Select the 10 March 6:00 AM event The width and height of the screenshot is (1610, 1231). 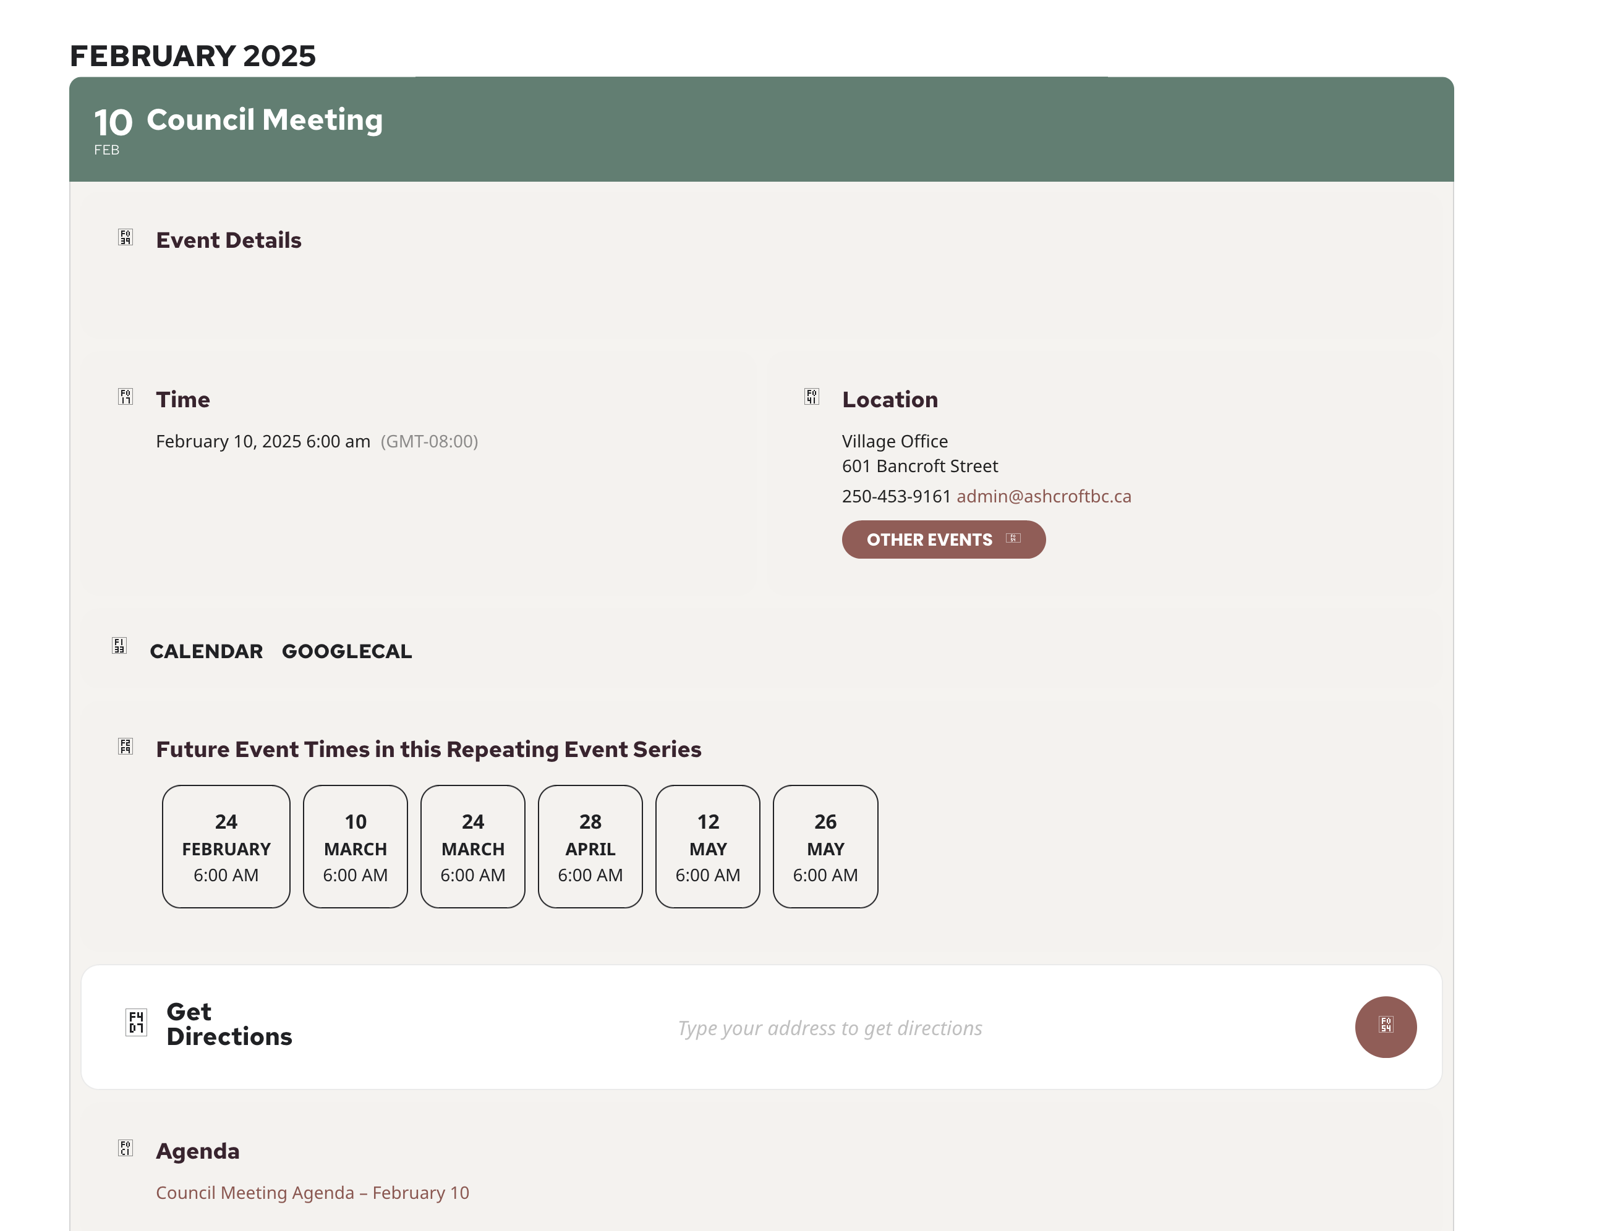coord(356,847)
